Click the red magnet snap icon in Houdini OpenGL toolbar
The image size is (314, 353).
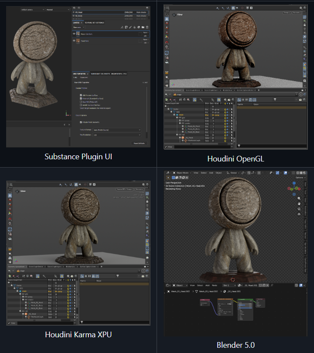(x=167, y=43)
